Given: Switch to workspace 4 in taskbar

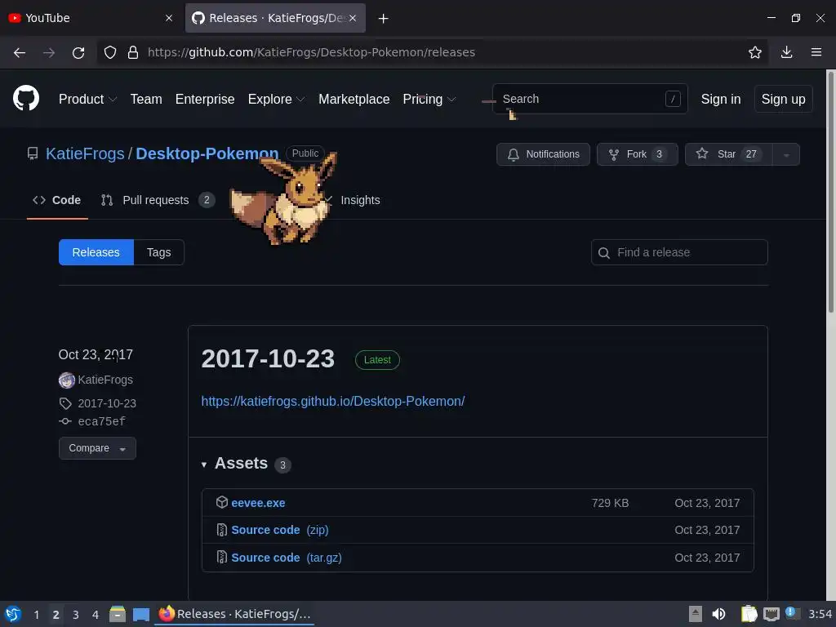Looking at the screenshot, I should (96, 615).
